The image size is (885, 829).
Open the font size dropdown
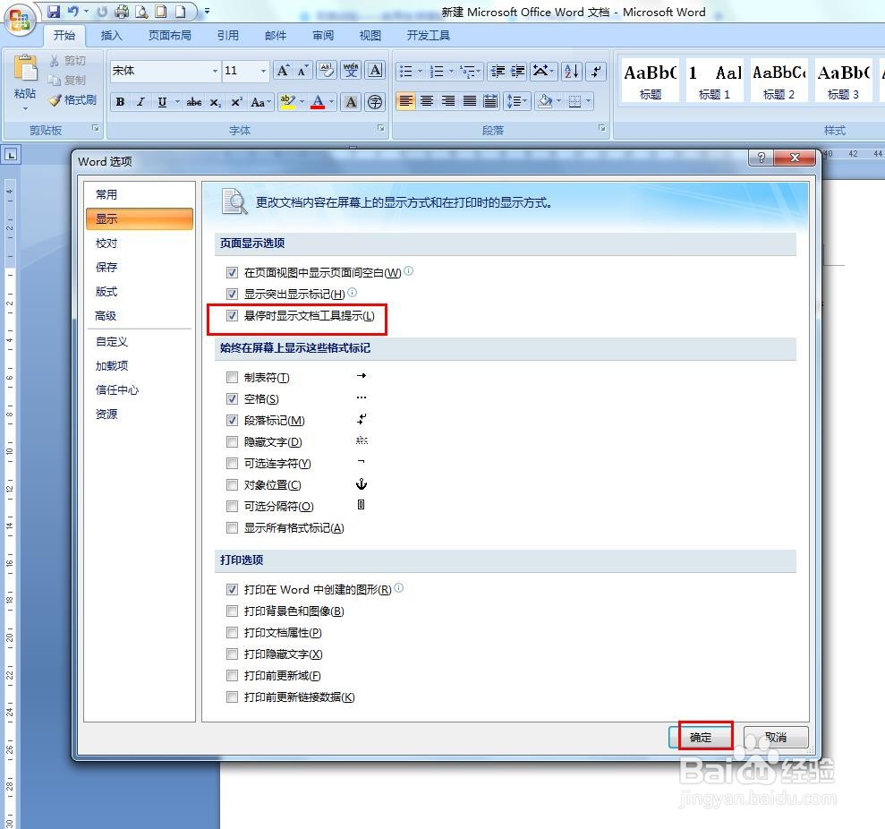(x=263, y=71)
